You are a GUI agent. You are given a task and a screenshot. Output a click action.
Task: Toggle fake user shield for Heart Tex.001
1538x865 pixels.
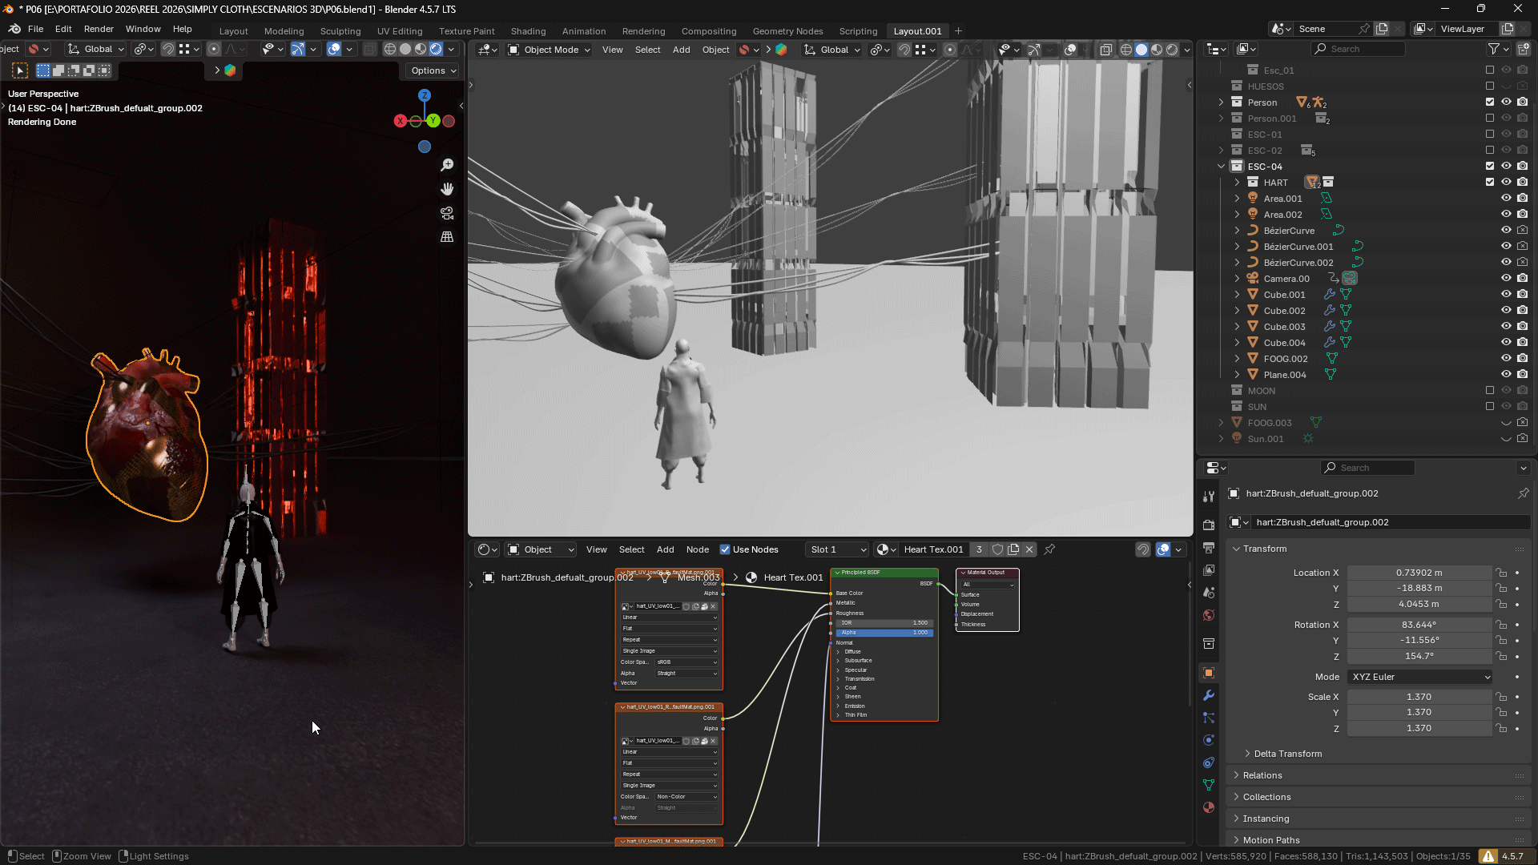(997, 549)
